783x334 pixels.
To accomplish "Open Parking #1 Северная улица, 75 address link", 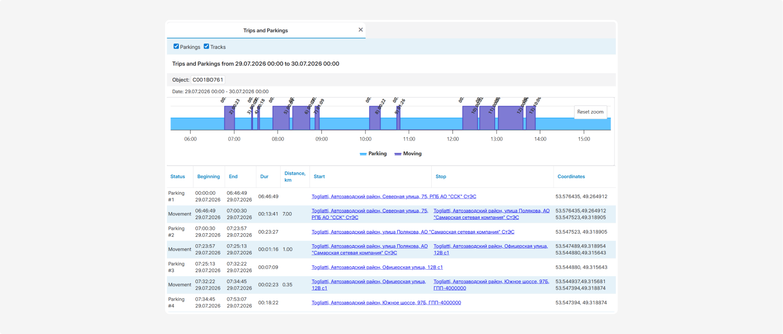I will tap(394, 196).
